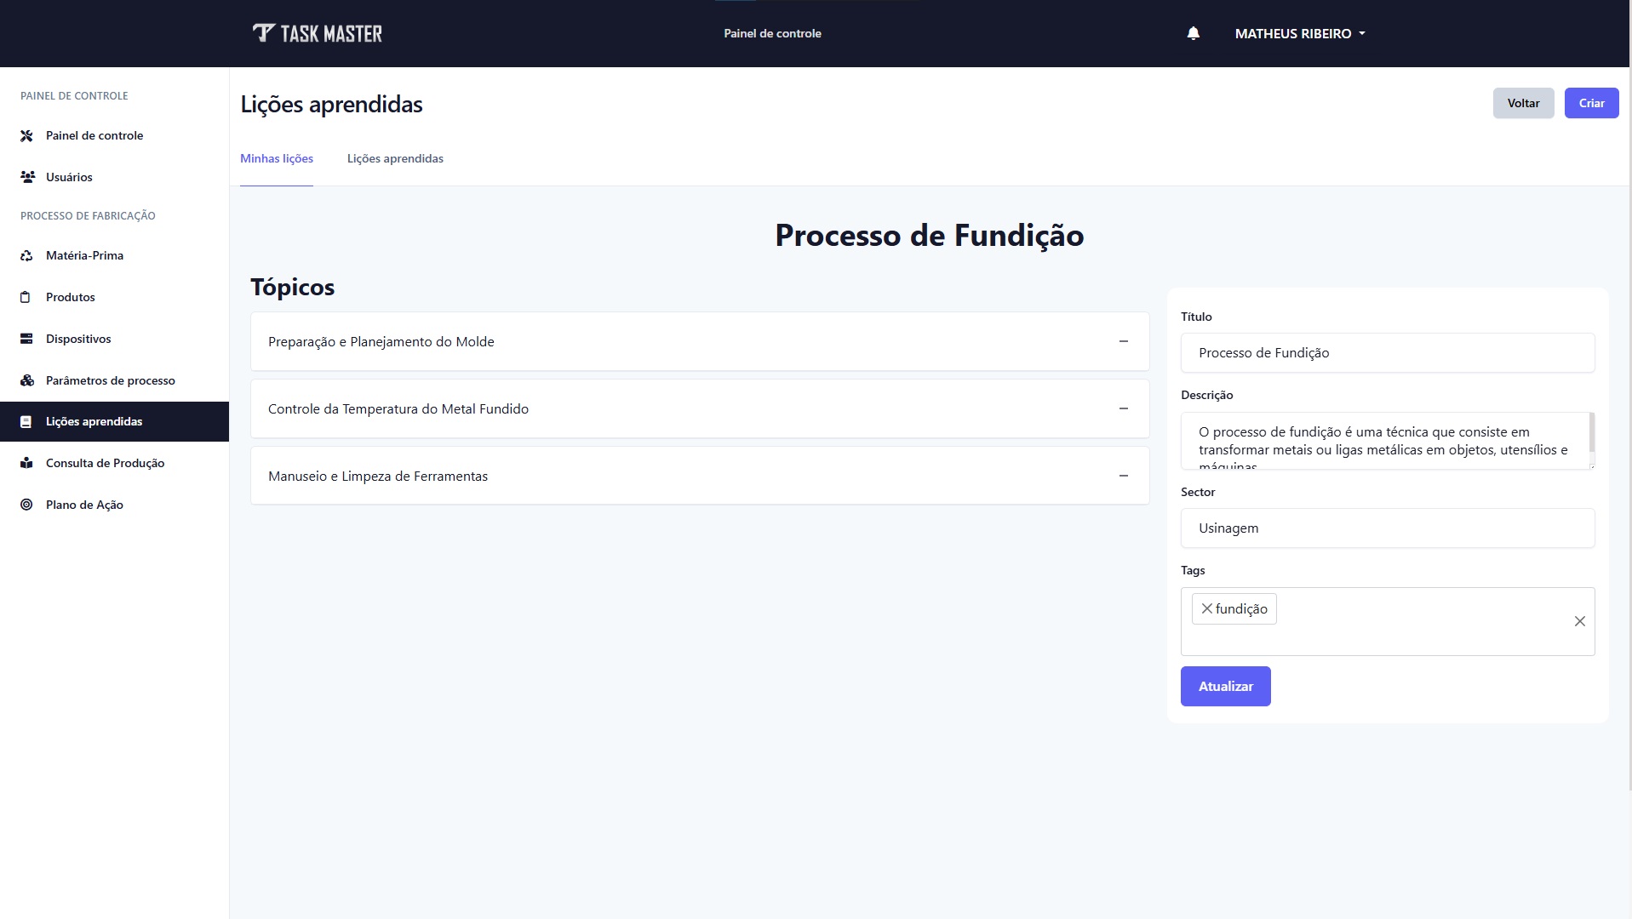Open Matéria-Prima from the sidebar
The height and width of the screenshot is (919, 1632).
point(83,254)
